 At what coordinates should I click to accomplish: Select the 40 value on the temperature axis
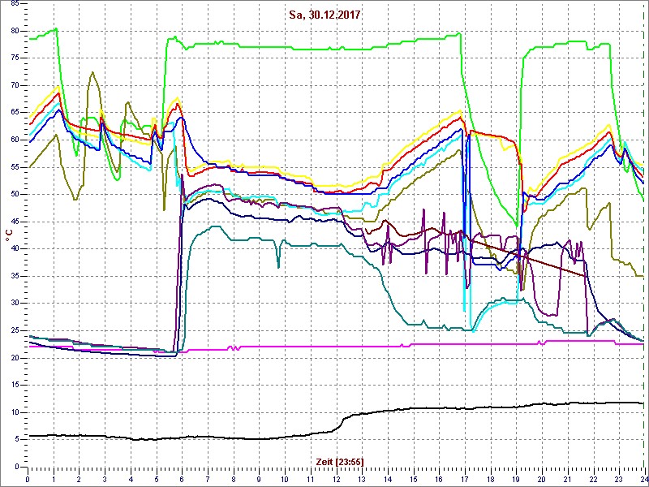(x=14, y=249)
